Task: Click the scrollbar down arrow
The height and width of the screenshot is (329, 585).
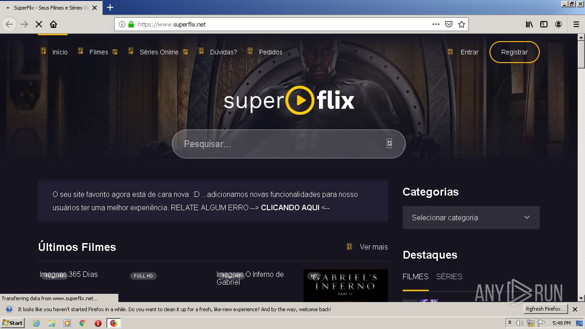Action: (x=581, y=298)
